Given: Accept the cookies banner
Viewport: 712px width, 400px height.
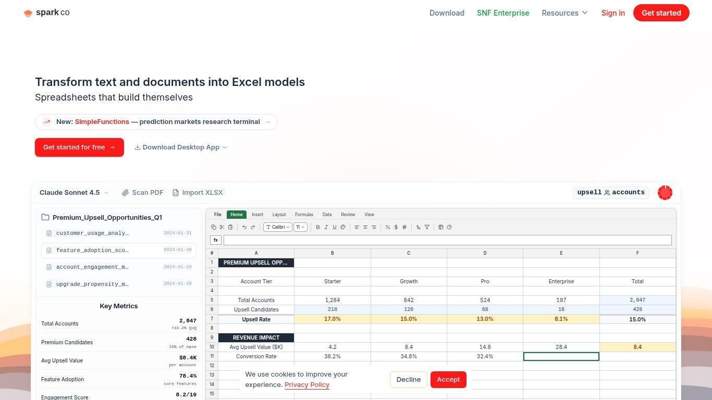Looking at the screenshot, I should tap(448, 380).
